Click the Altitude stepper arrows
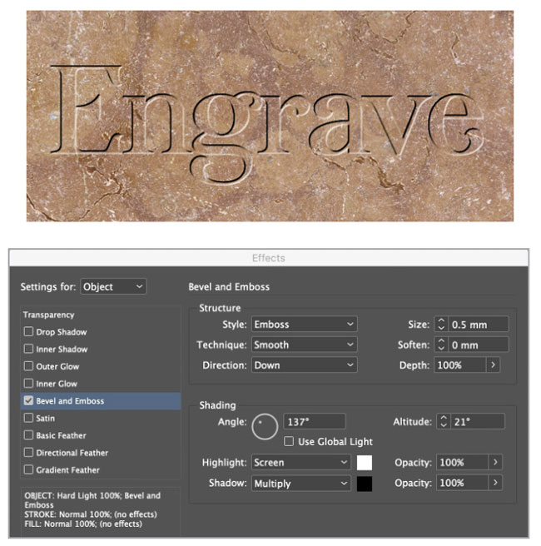541x546 pixels. [444, 421]
